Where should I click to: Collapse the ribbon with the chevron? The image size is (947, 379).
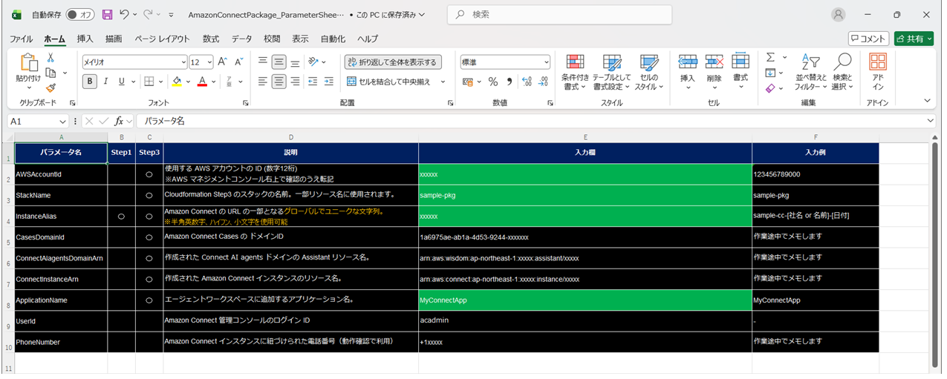[927, 101]
